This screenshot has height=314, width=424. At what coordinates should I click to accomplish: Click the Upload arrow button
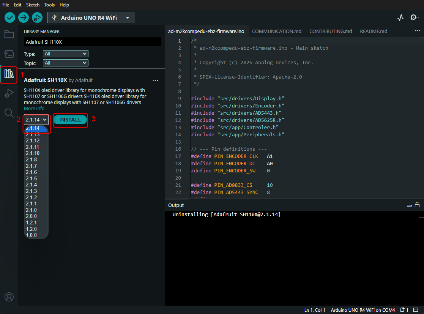[x=24, y=18]
